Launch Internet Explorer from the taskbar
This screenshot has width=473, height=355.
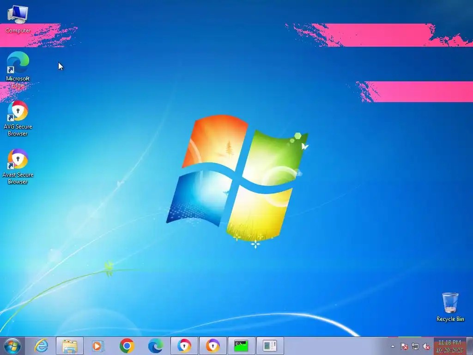click(41, 346)
